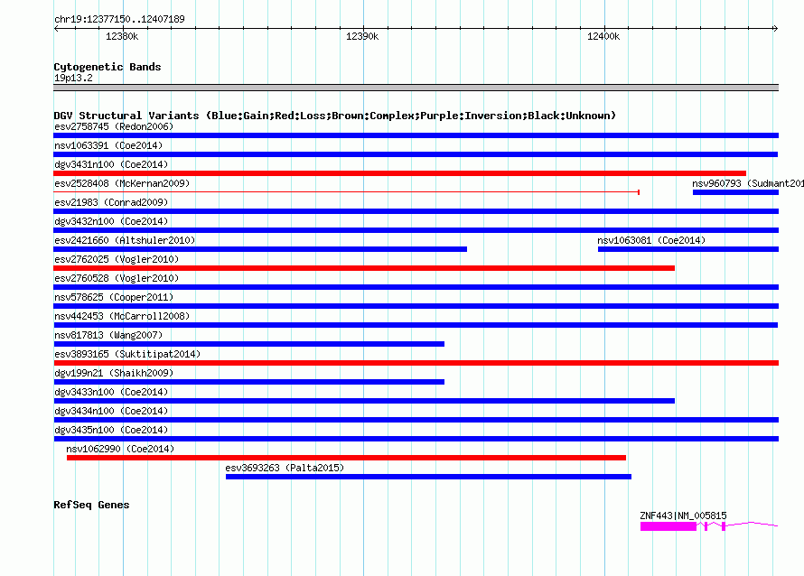Viewport: 804px width, 576px height.
Task: Select the esv21983 (Conrad2009) label
Action: tap(111, 202)
